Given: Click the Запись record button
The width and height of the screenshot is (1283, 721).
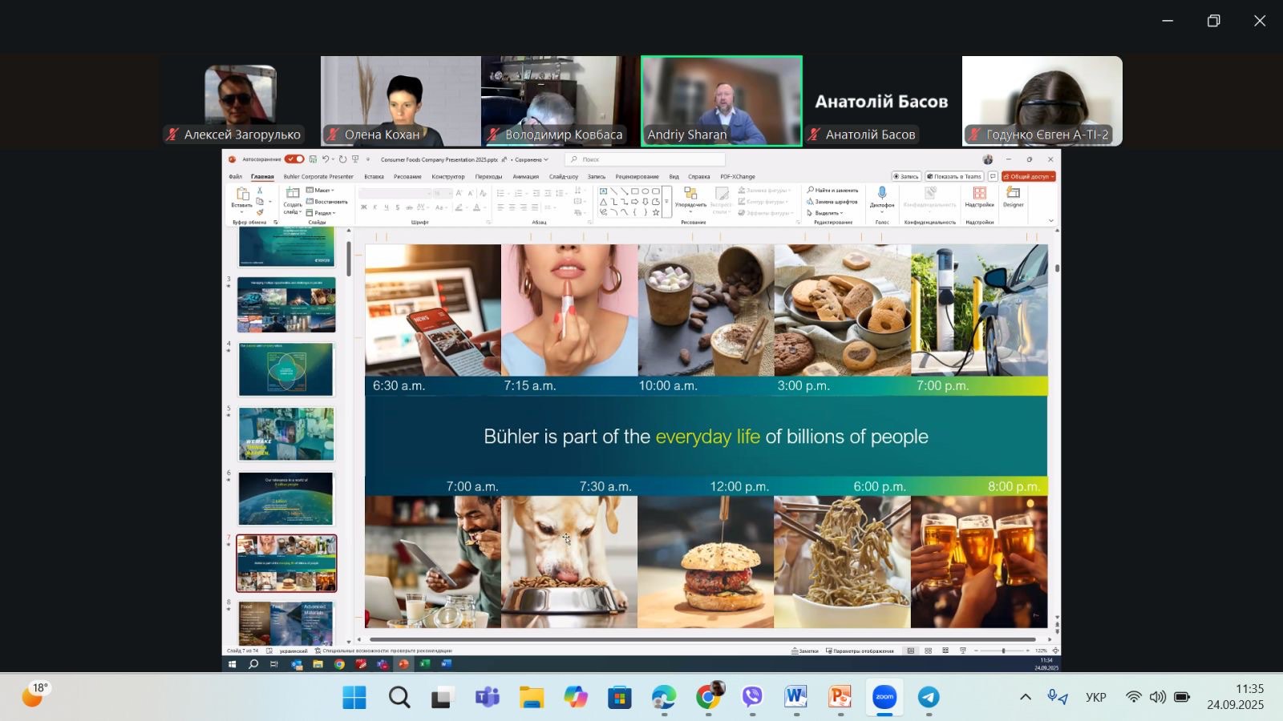Looking at the screenshot, I should 906,176.
